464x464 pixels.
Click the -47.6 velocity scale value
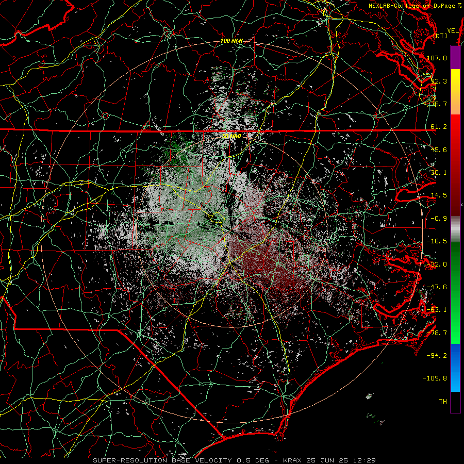pyautogui.click(x=437, y=287)
